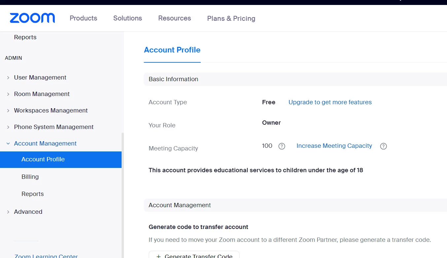Click help icon after Increase Meeting Capacity

384,146
